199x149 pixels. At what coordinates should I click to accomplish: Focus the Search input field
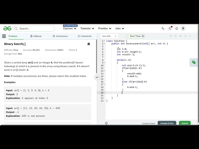[34, 29]
